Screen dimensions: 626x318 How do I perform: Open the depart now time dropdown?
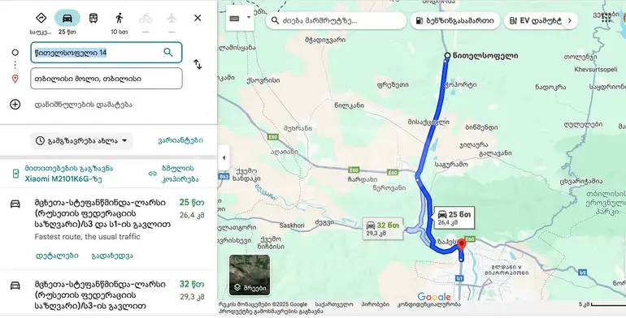(x=82, y=140)
